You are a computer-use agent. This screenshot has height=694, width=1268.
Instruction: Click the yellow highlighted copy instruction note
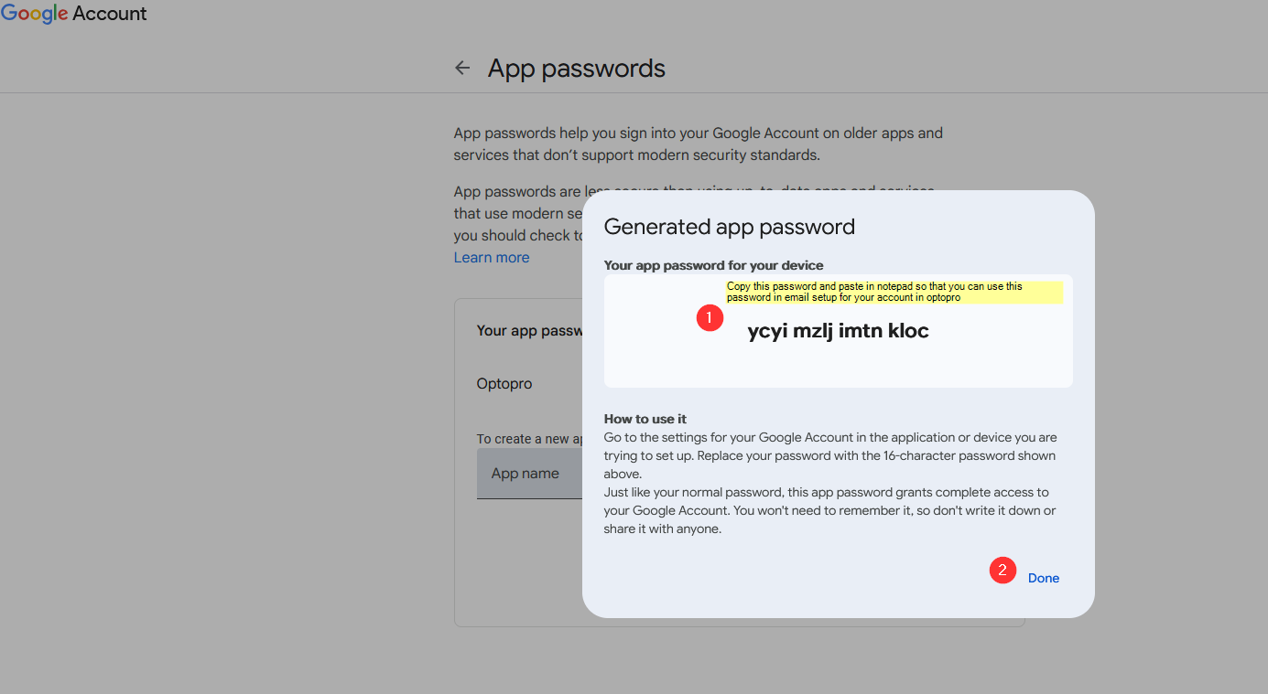[x=894, y=292]
